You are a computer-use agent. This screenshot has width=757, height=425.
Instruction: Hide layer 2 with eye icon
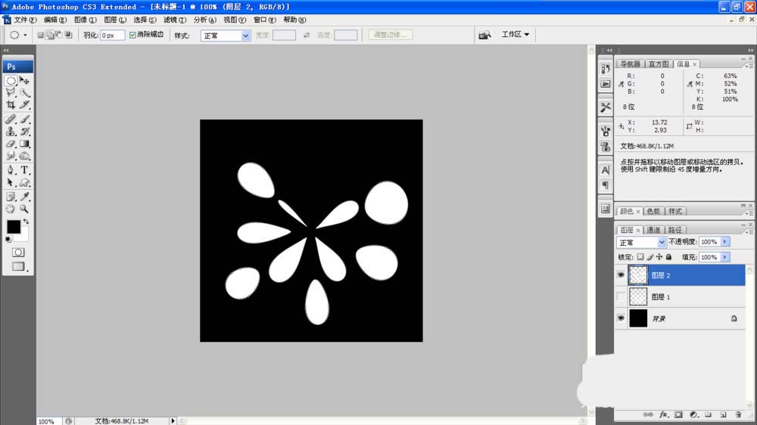[621, 275]
